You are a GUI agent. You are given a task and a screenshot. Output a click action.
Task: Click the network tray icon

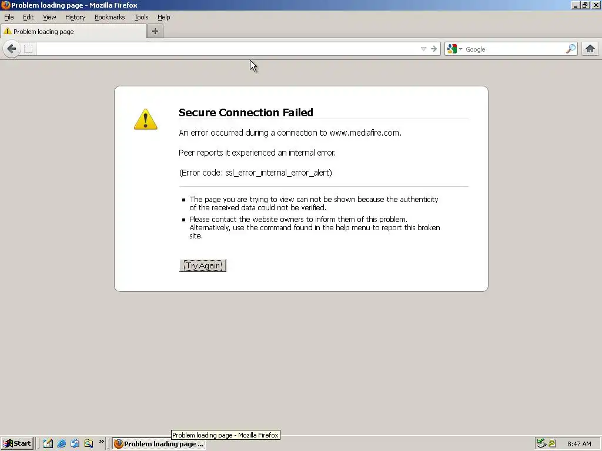pyautogui.click(x=541, y=443)
